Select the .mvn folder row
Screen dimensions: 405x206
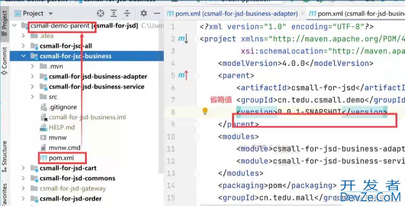click(87, 66)
